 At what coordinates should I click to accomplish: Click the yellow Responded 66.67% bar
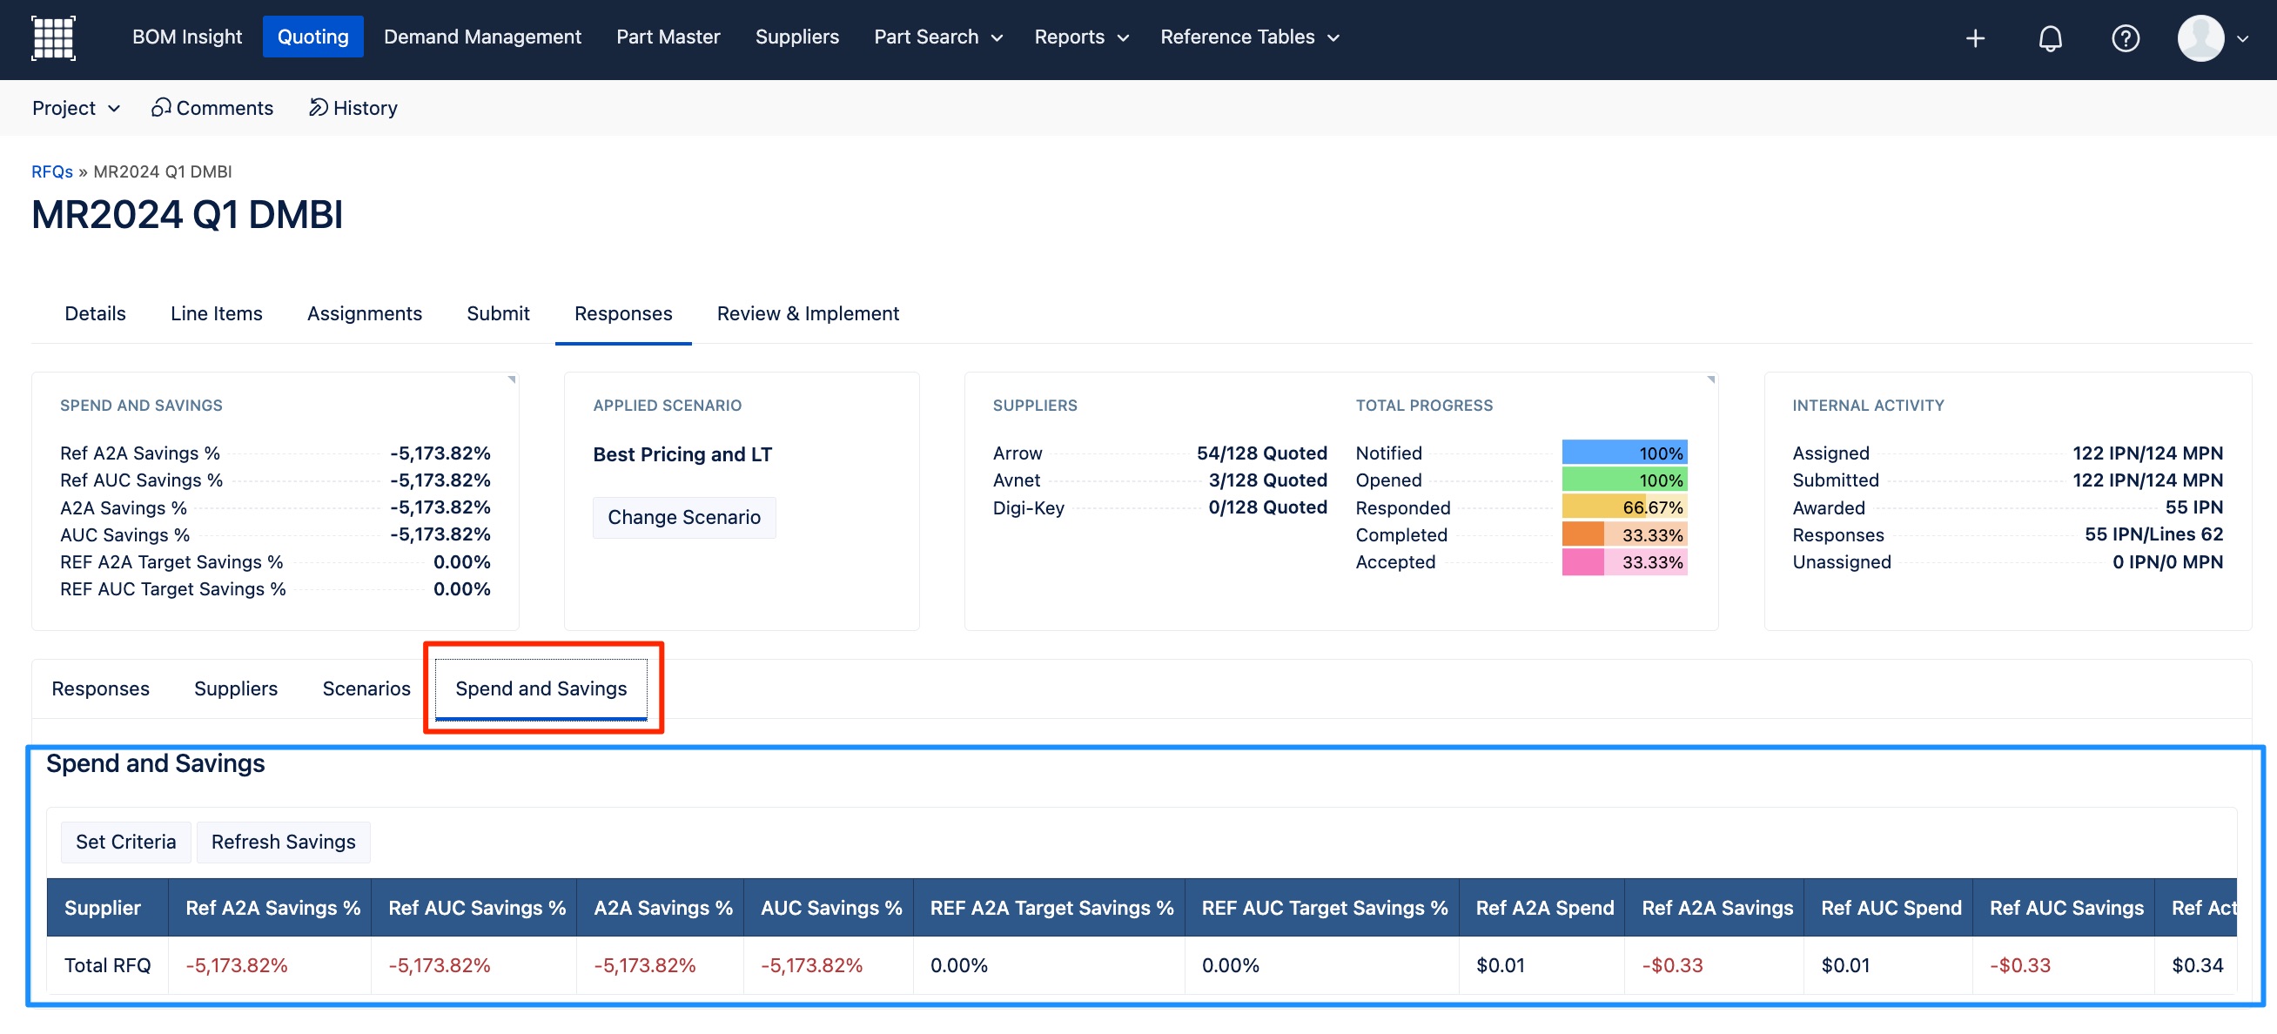coord(1625,507)
